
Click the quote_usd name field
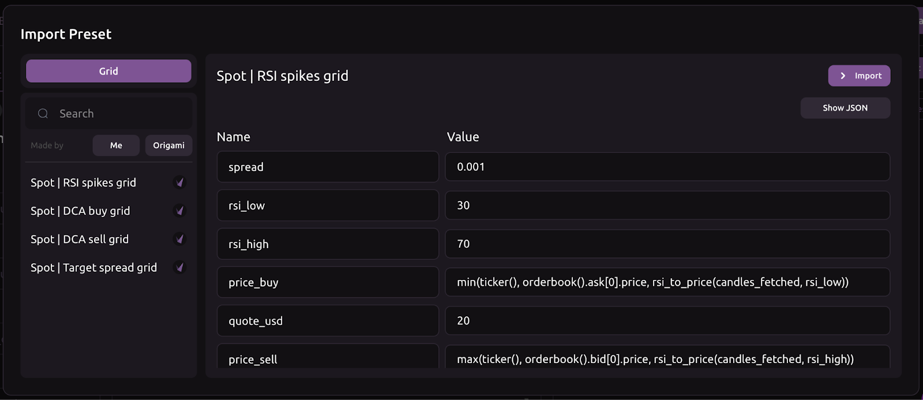pos(327,321)
